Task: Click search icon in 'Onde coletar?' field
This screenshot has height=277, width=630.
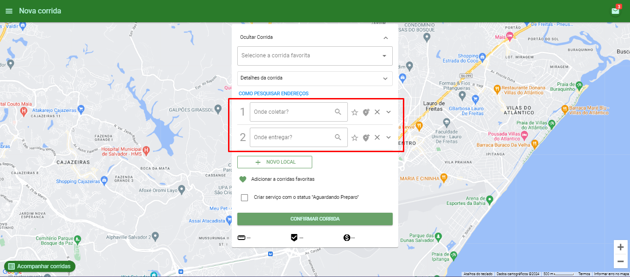Action: click(338, 112)
